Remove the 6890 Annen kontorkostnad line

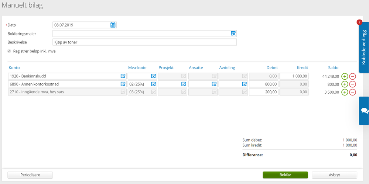click(352, 84)
